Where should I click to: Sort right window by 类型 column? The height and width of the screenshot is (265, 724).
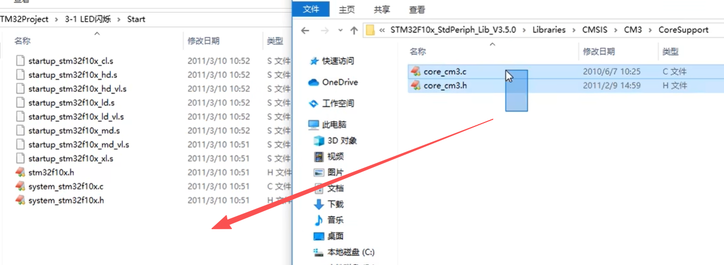[x=670, y=51]
